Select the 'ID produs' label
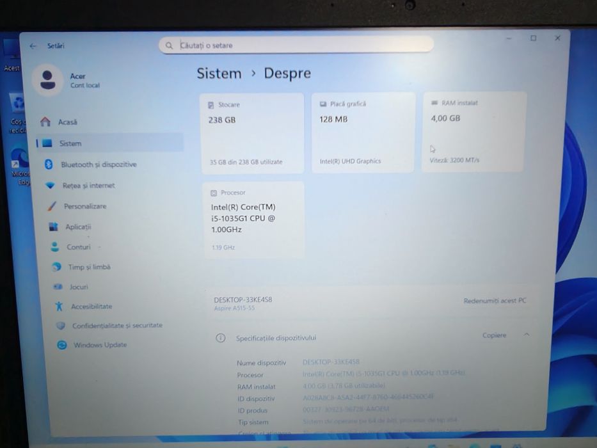Screen dimensions: 597x448 point(253,410)
